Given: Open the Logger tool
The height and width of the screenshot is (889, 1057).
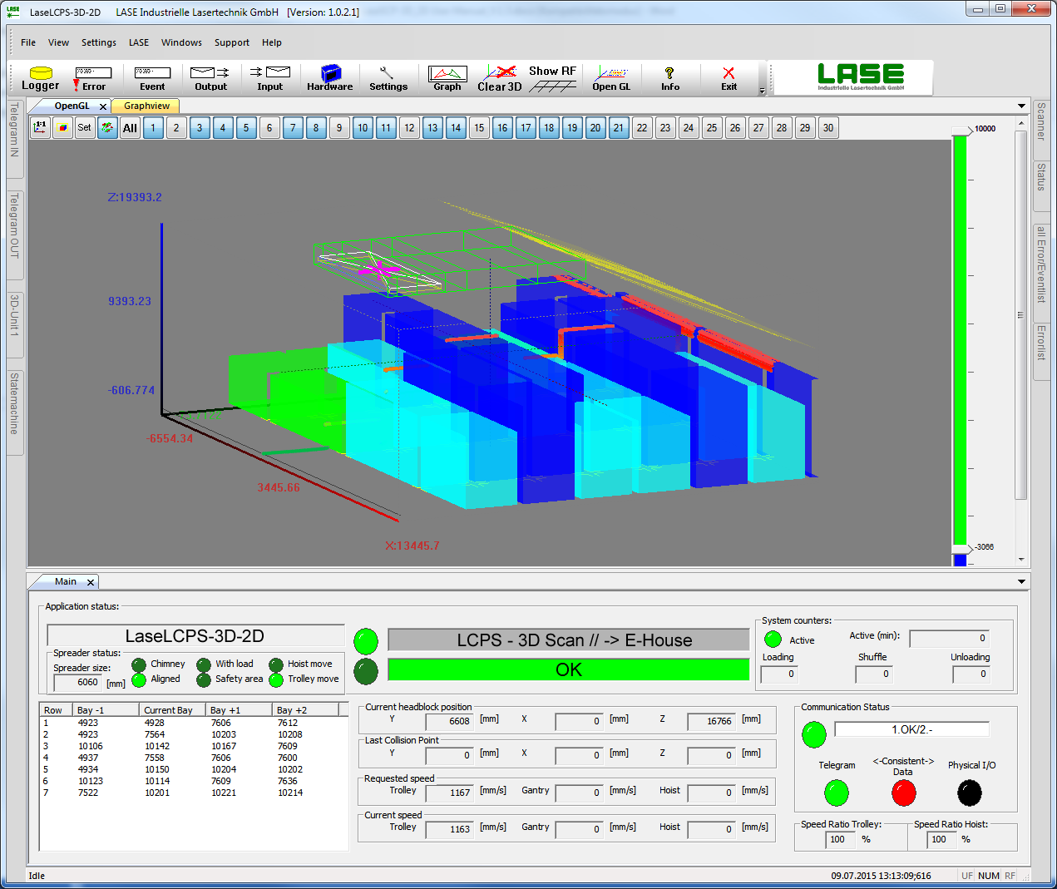Looking at the screenshot, I should [x=40, y=78].
